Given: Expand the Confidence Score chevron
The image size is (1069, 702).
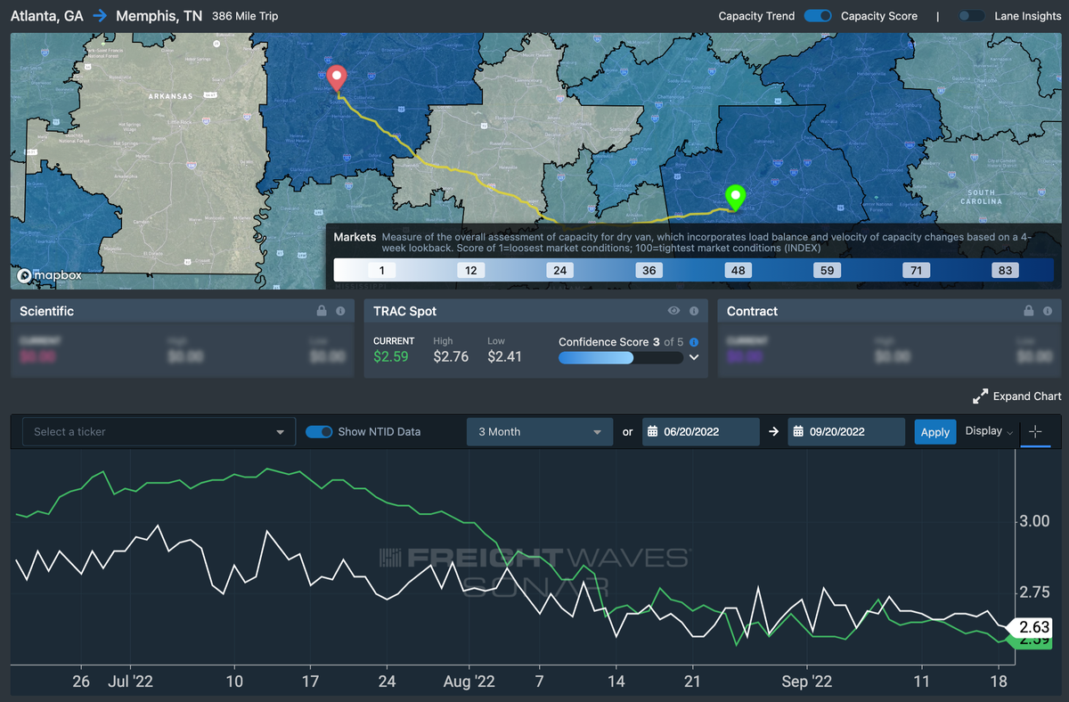Looking at the screenshot, I should click(x=694, y=357).
